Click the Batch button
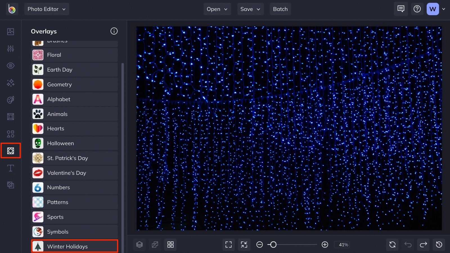This screenshot has height=253, width=450. coord(280,9)
